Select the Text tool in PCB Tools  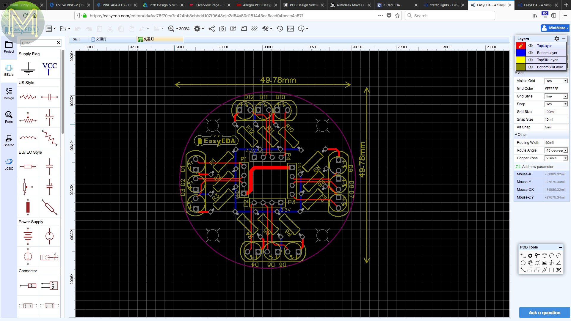point(545,256)
